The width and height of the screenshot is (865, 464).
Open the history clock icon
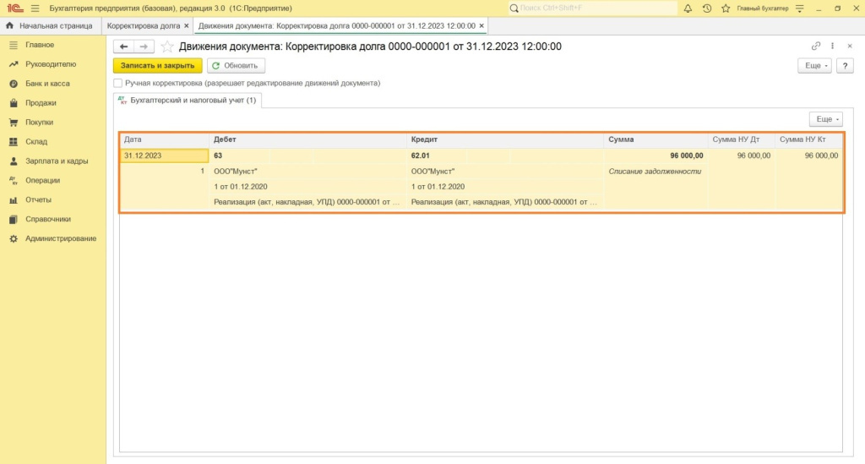point(707,8)
